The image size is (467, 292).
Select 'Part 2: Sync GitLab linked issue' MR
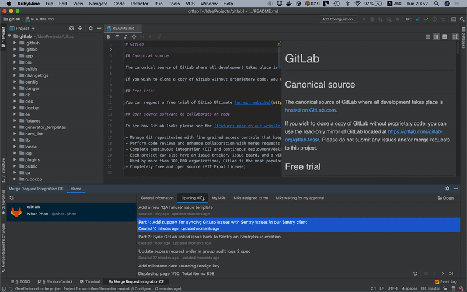click(298, 239)
